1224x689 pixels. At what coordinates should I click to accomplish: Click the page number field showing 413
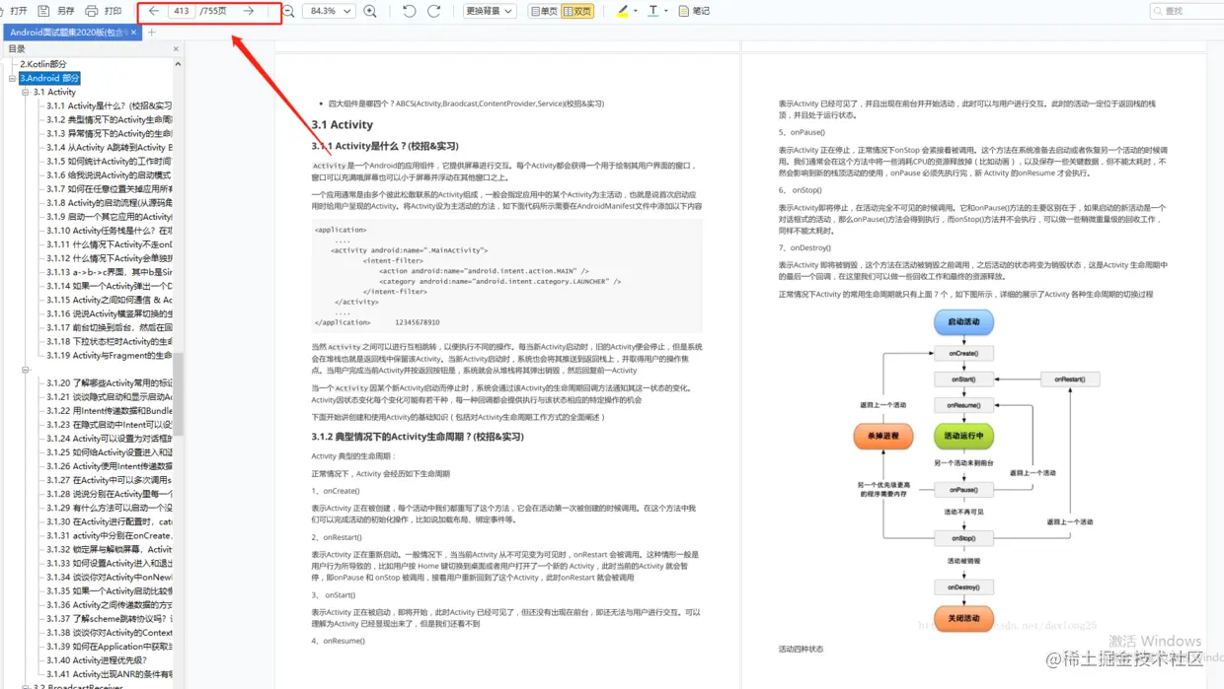[x=181, y=11]
